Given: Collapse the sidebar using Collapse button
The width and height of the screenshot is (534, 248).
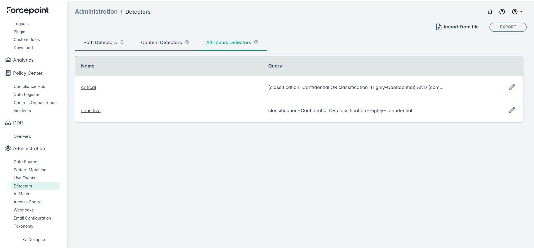Looking at the screenshot, I should [x=34, y=240].
